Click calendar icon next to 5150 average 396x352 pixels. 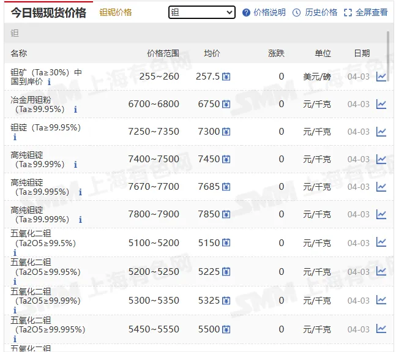tap(226, 243)
